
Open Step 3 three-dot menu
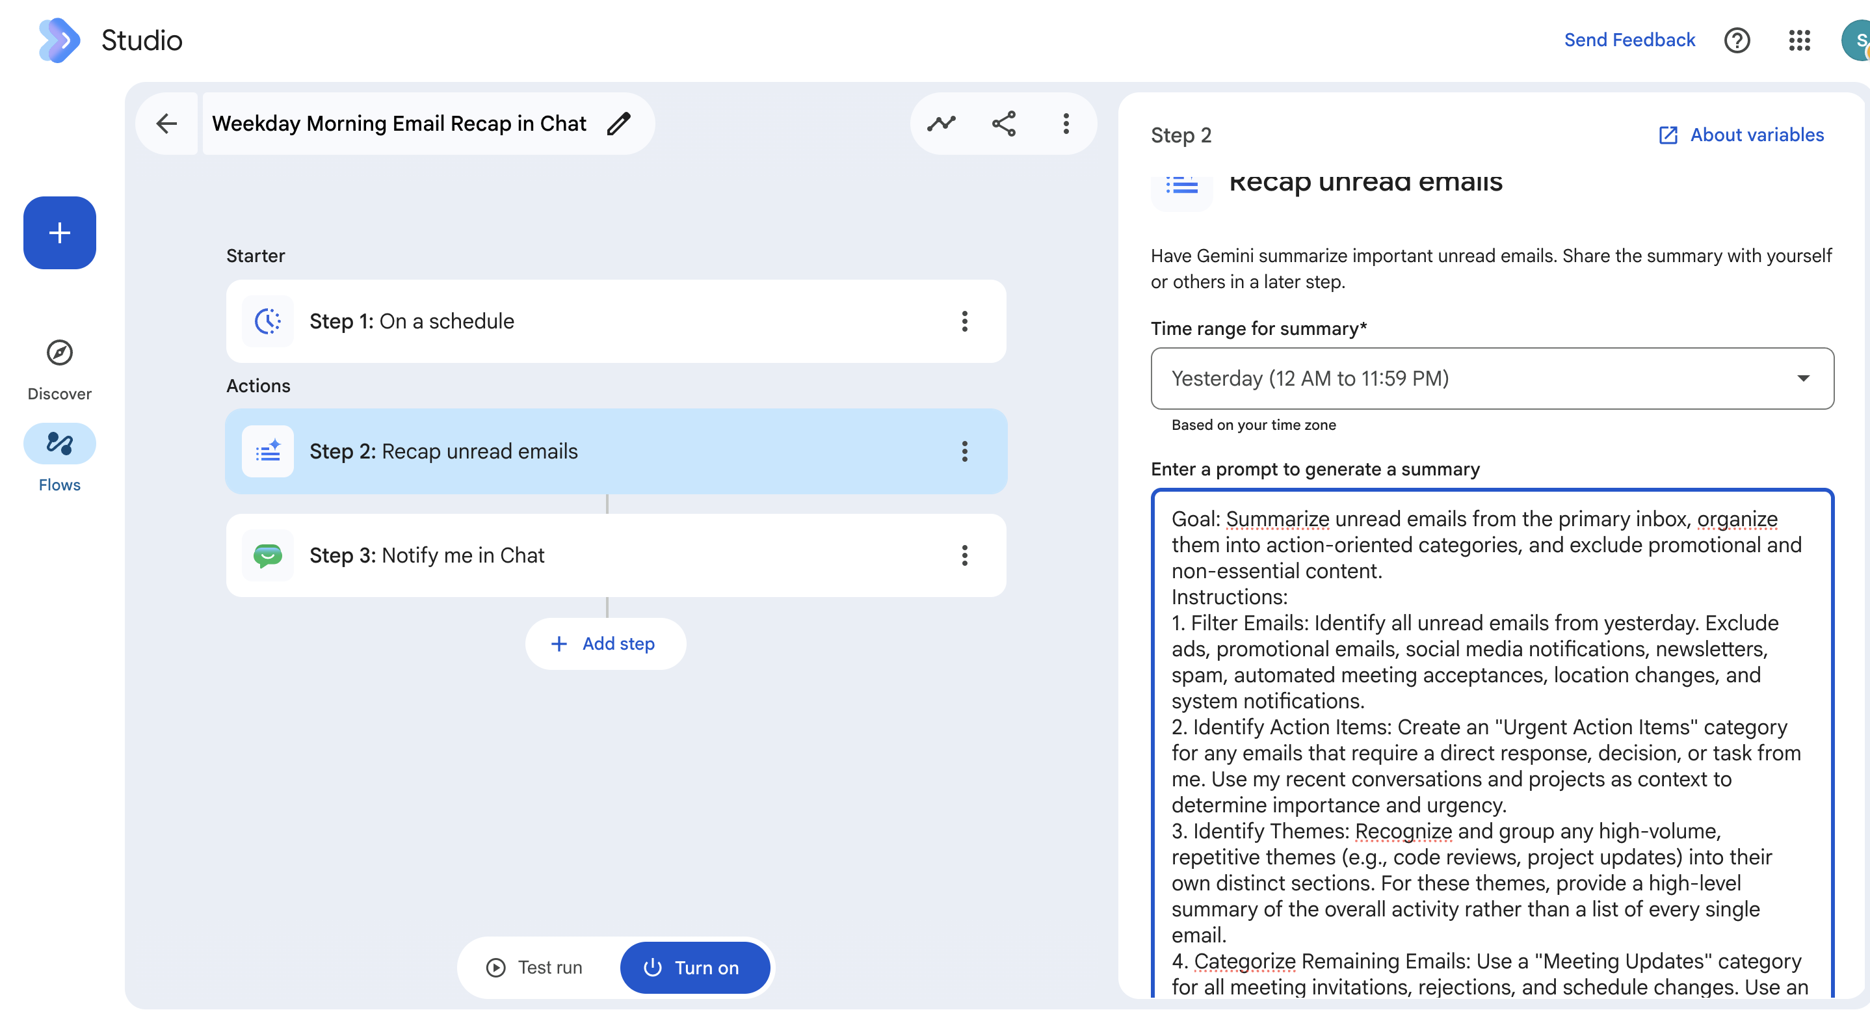(964, 555)
